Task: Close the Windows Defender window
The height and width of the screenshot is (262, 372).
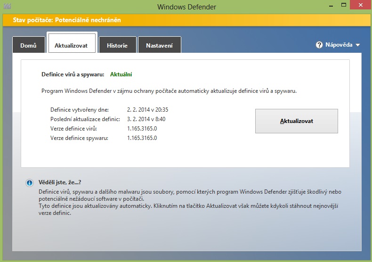Action: [x=361, y=5]
